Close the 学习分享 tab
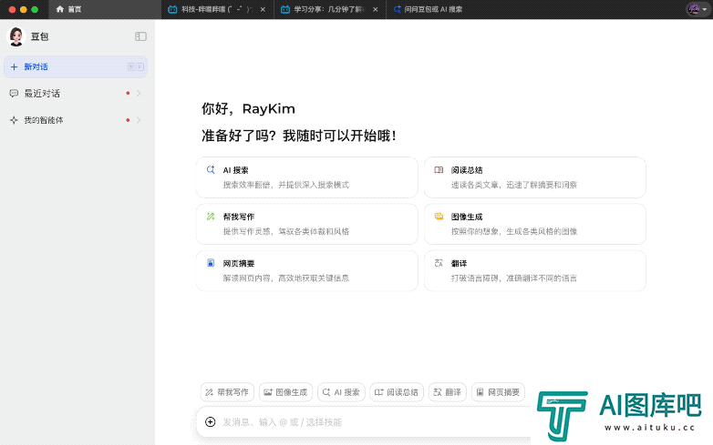The image size is (713, 445). pyautogui.click(x=375, y=9)
